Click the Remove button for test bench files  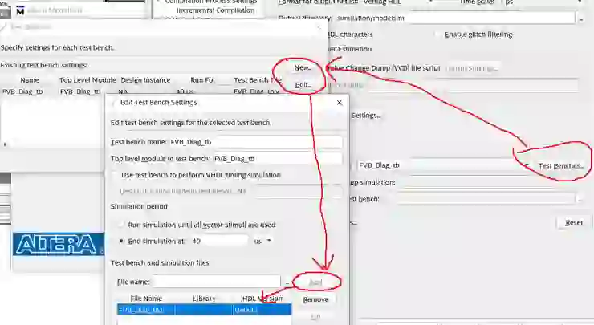click(x=315, y=299)
